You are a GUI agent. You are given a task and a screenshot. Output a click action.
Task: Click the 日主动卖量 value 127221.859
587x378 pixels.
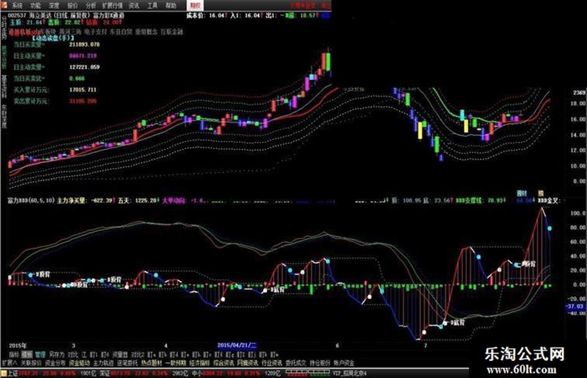click(84, 68)
